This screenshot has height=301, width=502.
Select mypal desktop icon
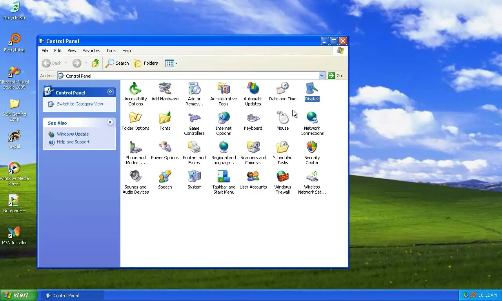point(14,139)
